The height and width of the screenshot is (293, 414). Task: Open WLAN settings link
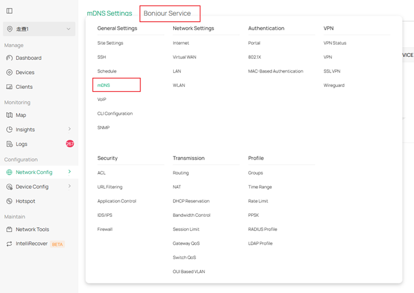pyautogui.click(x=179, y=85)
